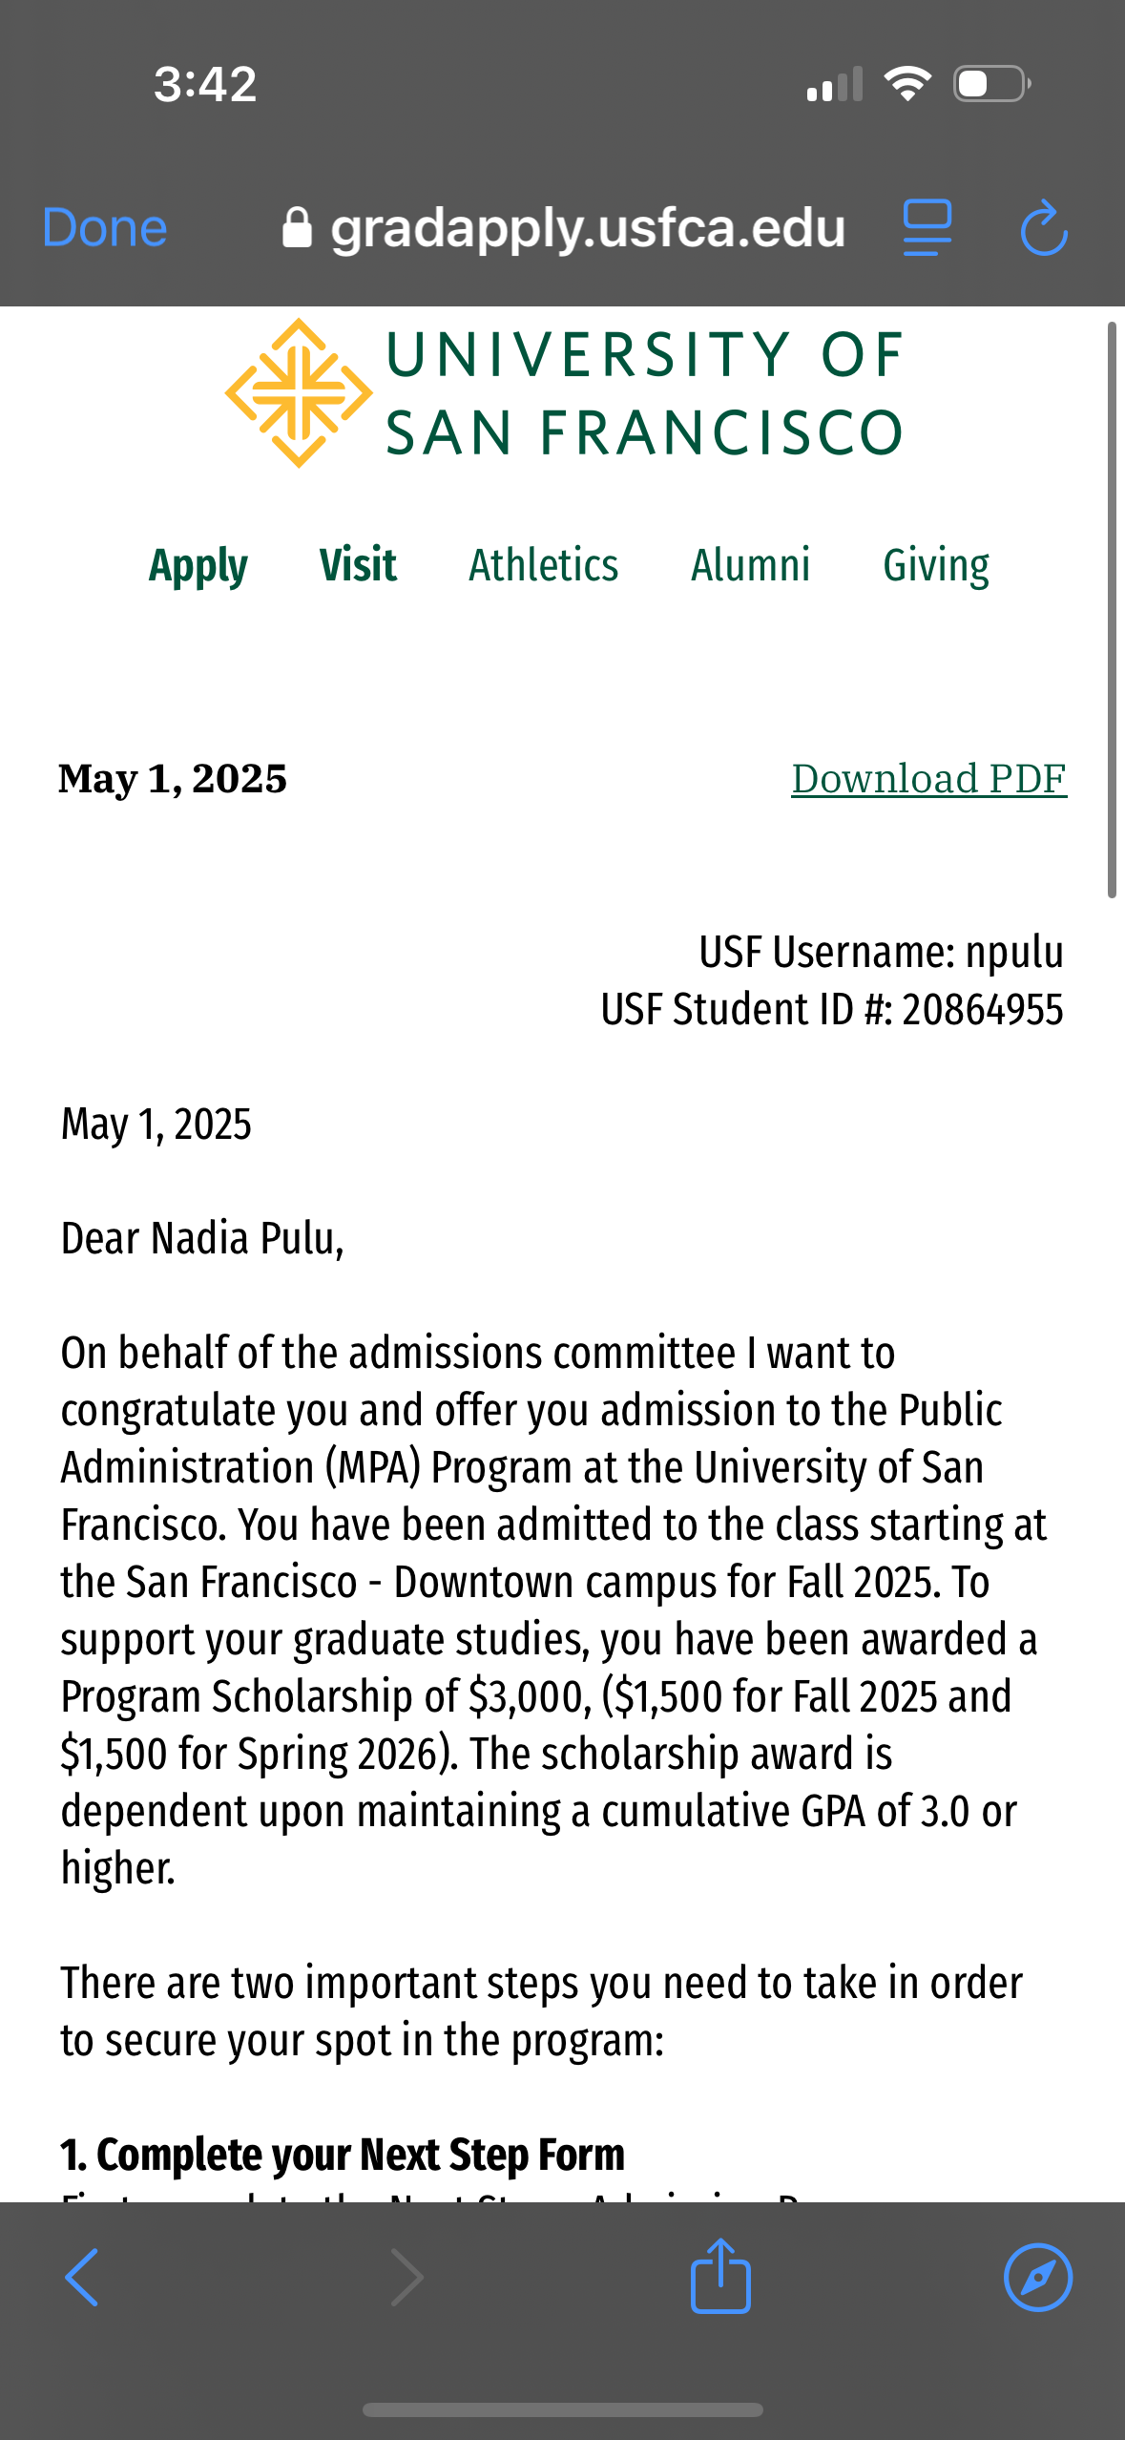The height and width of the screenshot is (2440, 1125).
Task: Tap the gradapply.usfca.edu address text
Action: [x=588, y=228]
